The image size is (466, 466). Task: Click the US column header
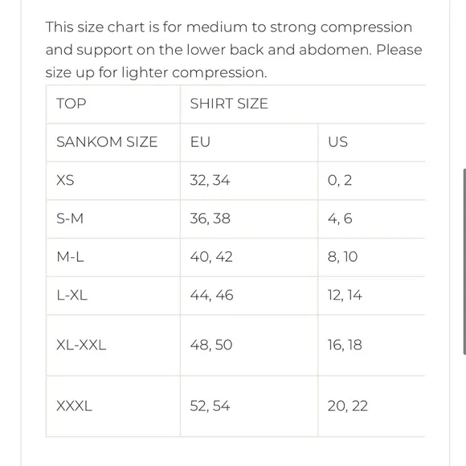(x=371, y=142)
